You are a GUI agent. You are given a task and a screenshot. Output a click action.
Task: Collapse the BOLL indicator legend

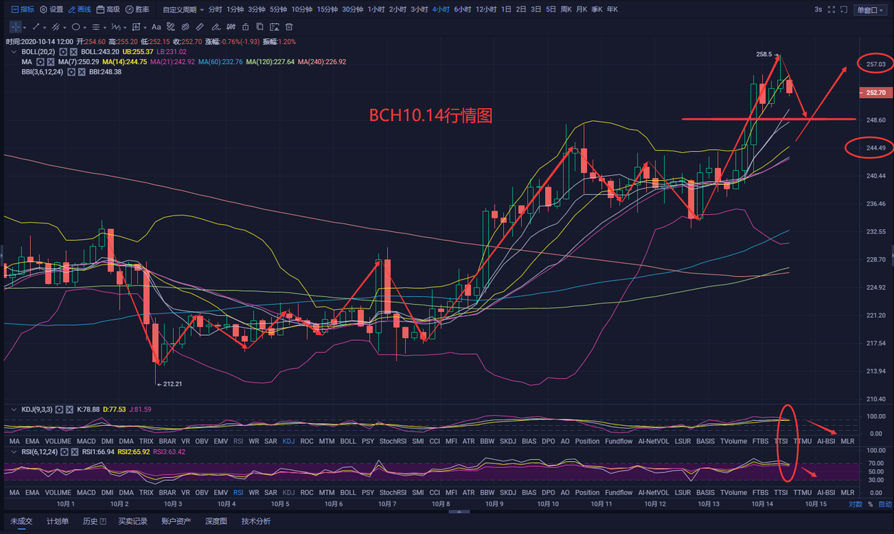(x=14, y=52)
